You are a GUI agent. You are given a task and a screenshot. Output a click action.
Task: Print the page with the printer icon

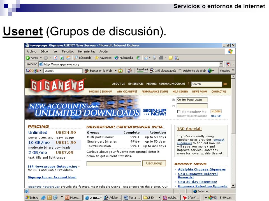154,58
